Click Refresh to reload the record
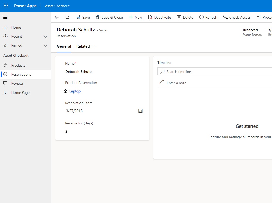This screenshot has width=272, height=203. pos(208,17)
